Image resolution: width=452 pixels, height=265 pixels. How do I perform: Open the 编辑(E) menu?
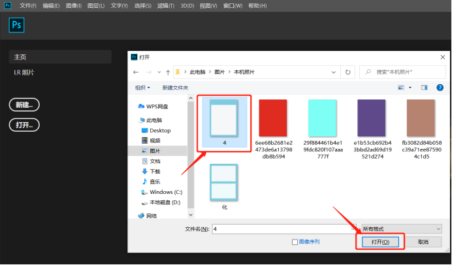coord(51,5)
